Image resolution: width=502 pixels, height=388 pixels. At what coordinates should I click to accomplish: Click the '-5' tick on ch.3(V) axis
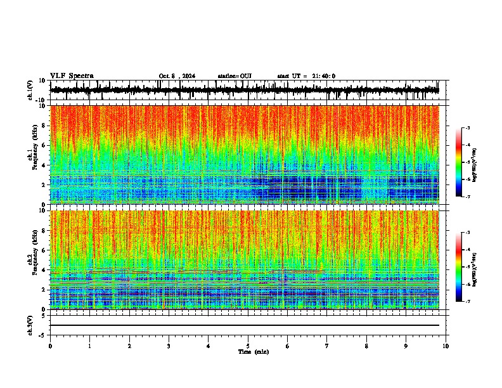tap(42, 335)
